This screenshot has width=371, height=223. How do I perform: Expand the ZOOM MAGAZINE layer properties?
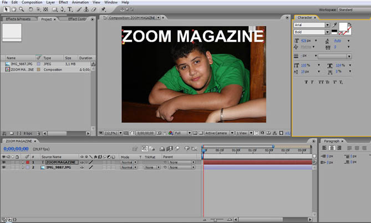[23, 162]
